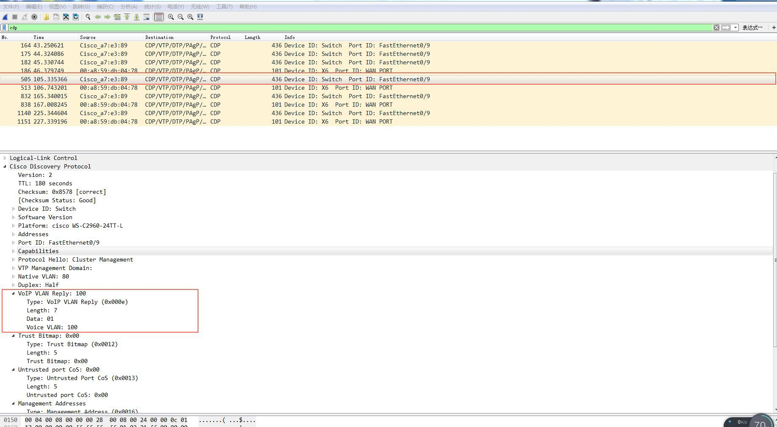Go to the first packet arrow icon
777x427 pixels.
(127, 17)
